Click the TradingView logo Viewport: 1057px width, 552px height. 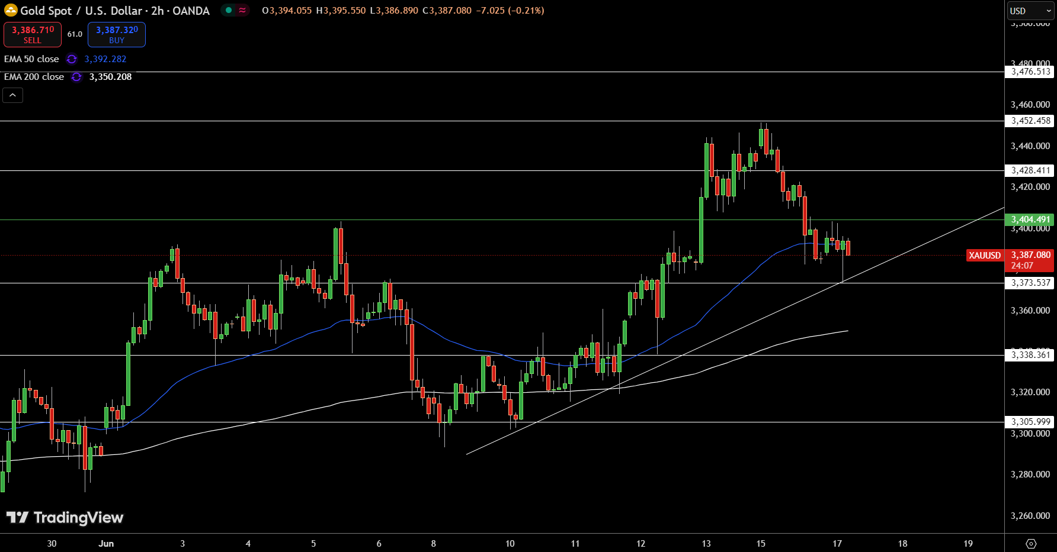click(x=65, y=518)
